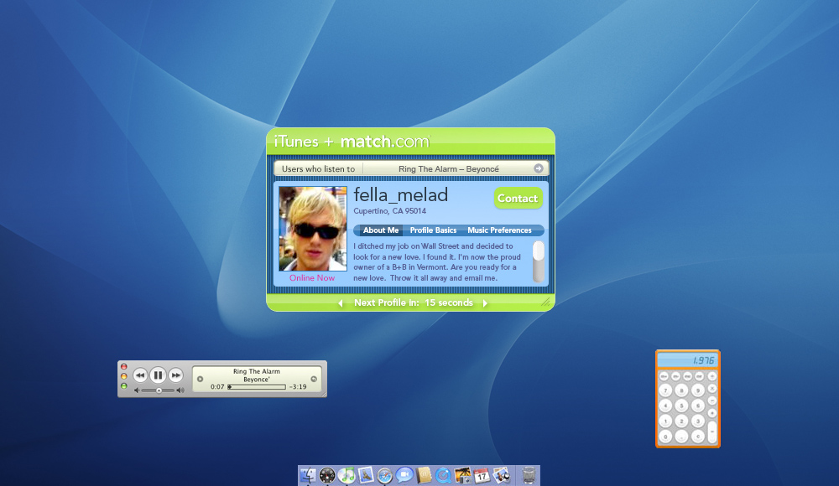This screenshot has width=839, height=486.
Task: Open iChat from the dock
Action: [404, 475]
